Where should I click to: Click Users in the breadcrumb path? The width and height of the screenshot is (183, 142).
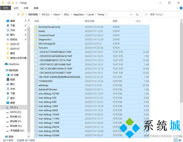(57, 15)
